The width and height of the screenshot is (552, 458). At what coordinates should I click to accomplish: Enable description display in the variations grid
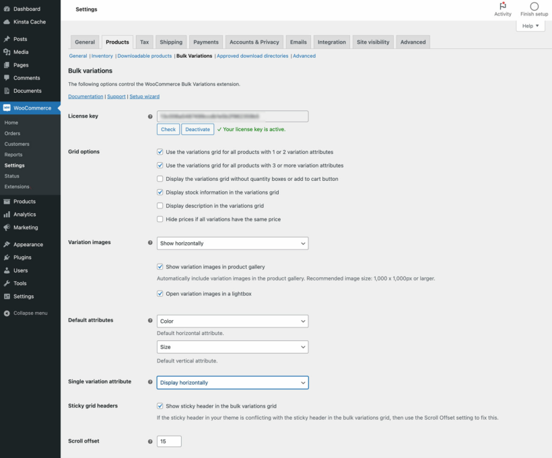point(160,206)
